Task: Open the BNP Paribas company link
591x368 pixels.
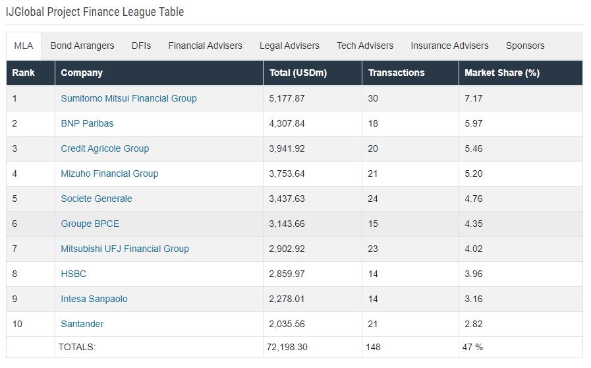Action: pos(87,123)
